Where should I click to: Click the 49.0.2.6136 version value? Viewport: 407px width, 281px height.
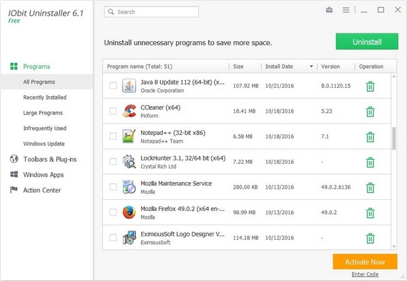(x=335, y=187)
